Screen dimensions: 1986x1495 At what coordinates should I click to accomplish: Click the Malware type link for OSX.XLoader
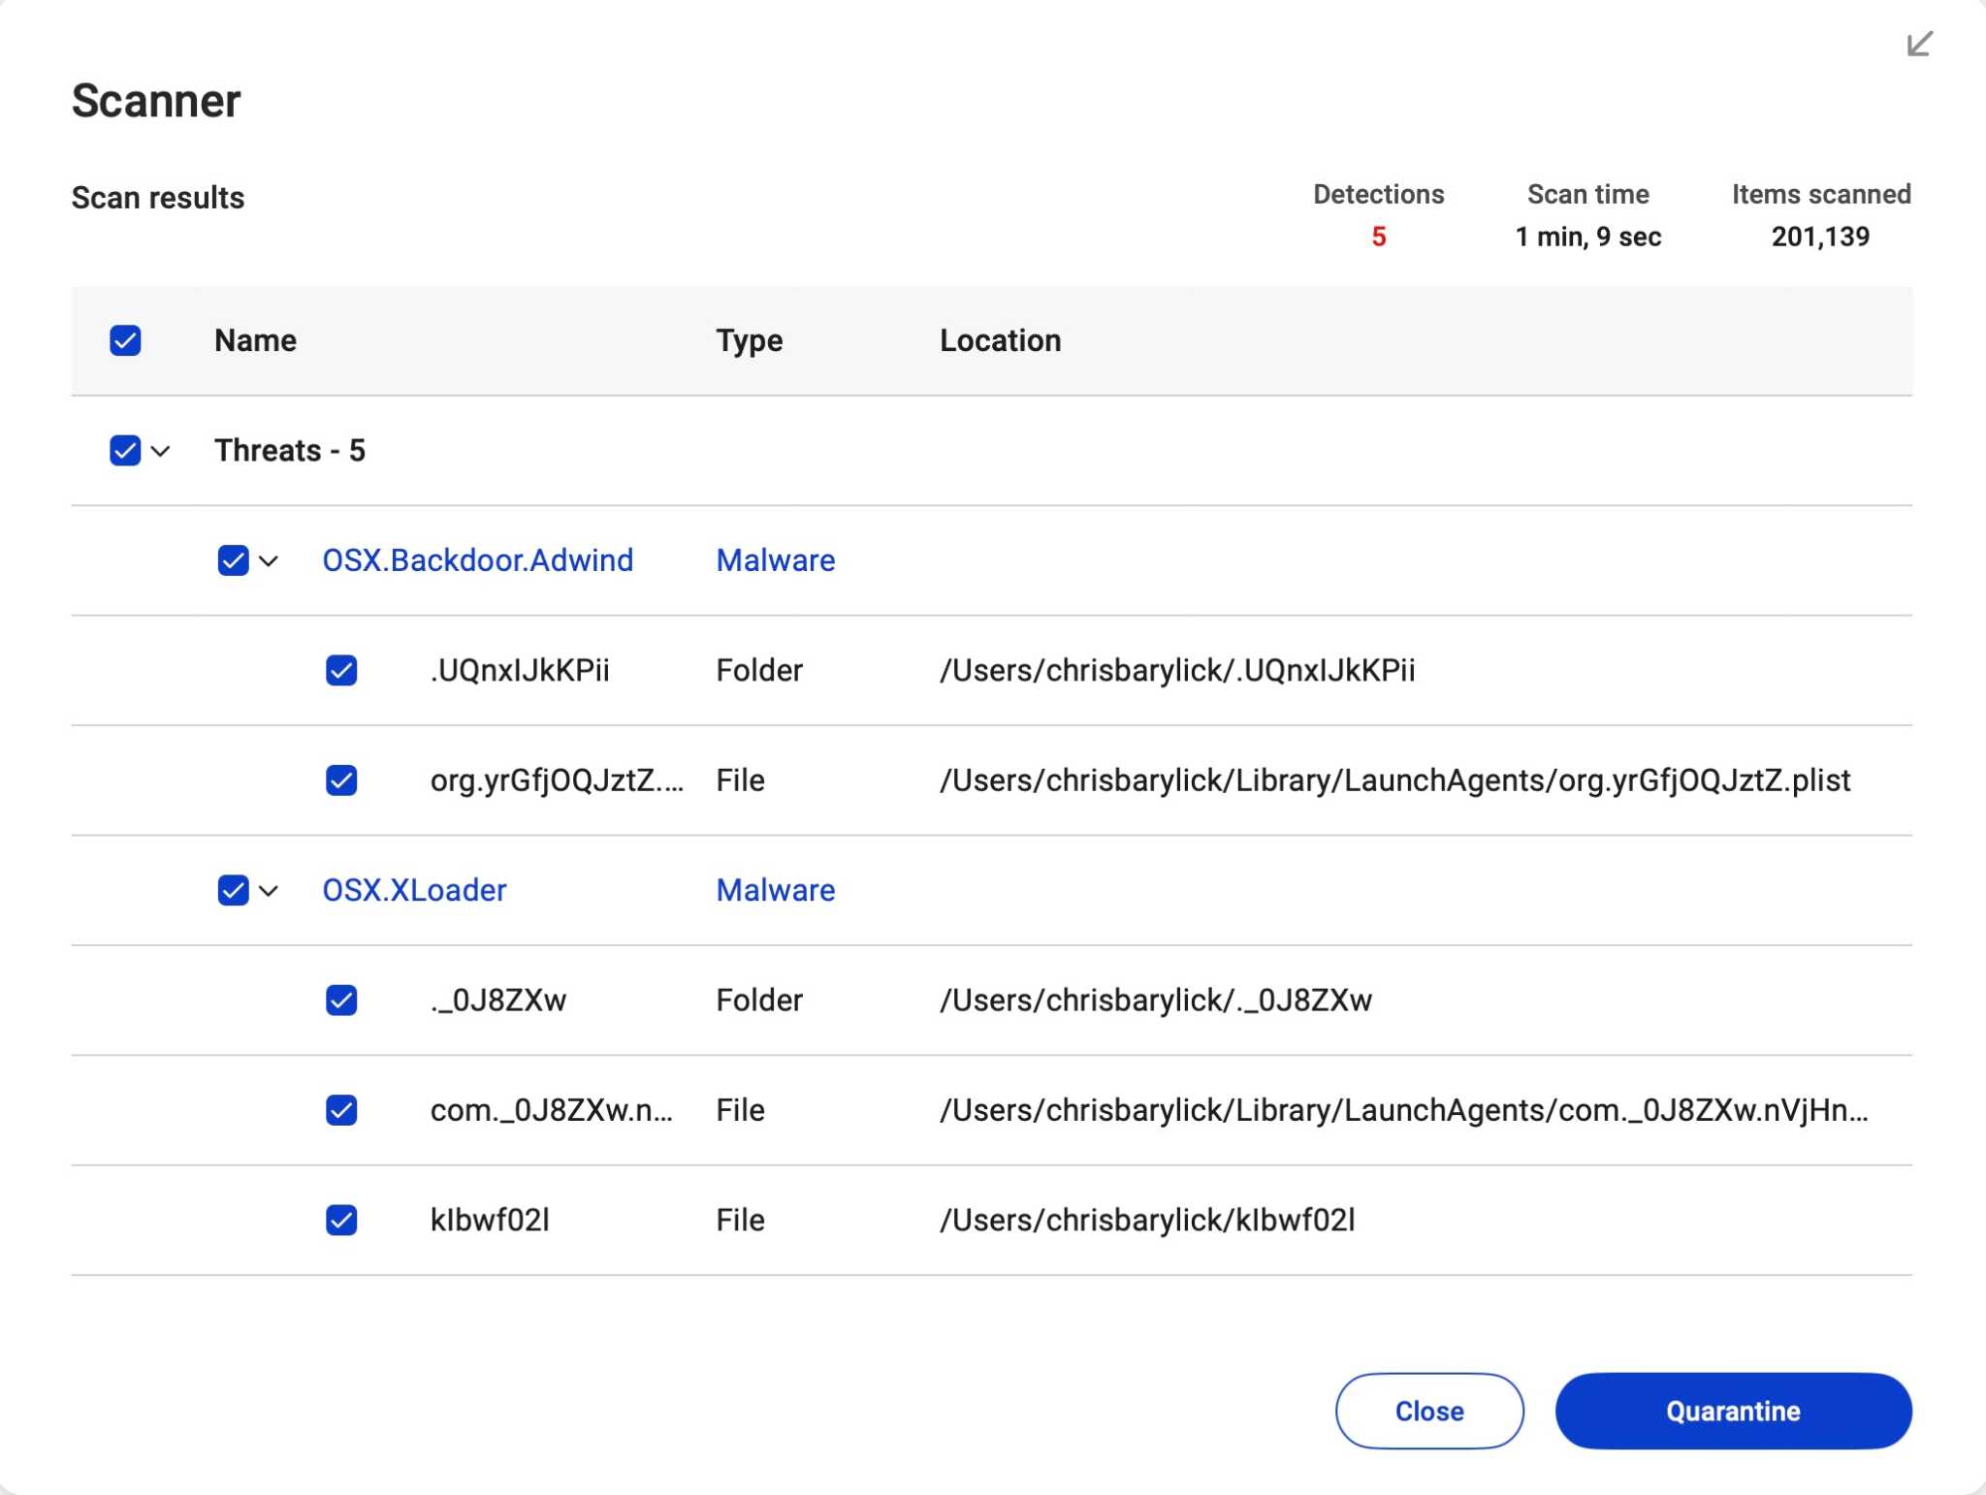tap(775, 890)
